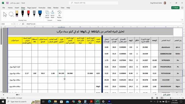
Task: Select the MgO cell
Action: 98,86
